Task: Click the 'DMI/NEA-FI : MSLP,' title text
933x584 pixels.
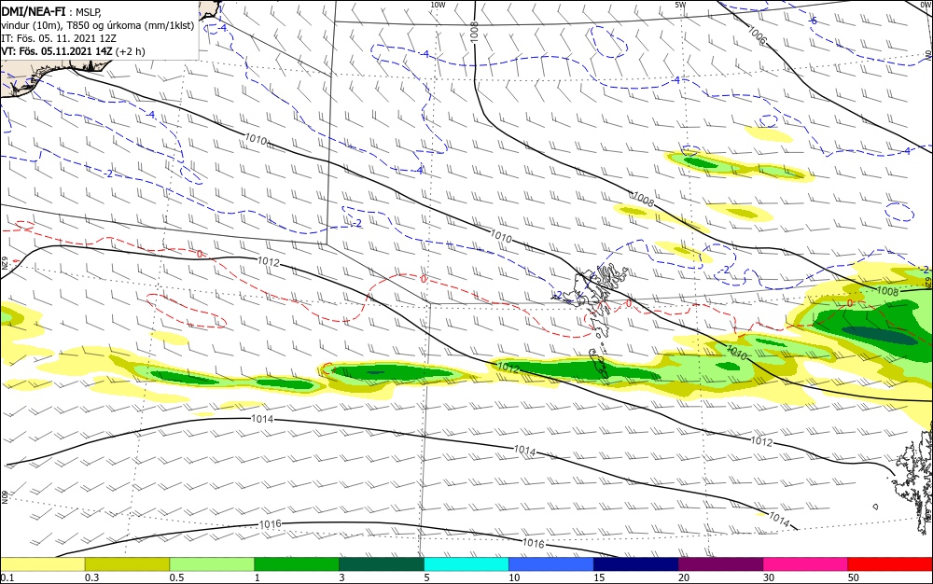Action: [51, 11]
